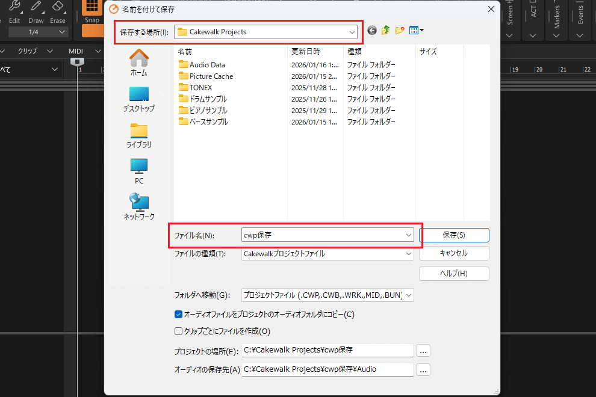Screen dimensions: 596x397
Task: Go up one folder level
Action: (x=386, y=31)
